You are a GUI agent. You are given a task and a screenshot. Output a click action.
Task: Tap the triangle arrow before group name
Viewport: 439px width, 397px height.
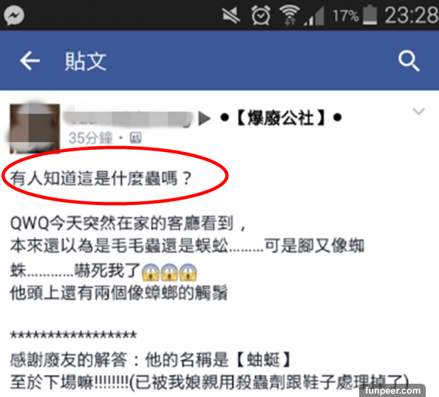coord(204,119)
